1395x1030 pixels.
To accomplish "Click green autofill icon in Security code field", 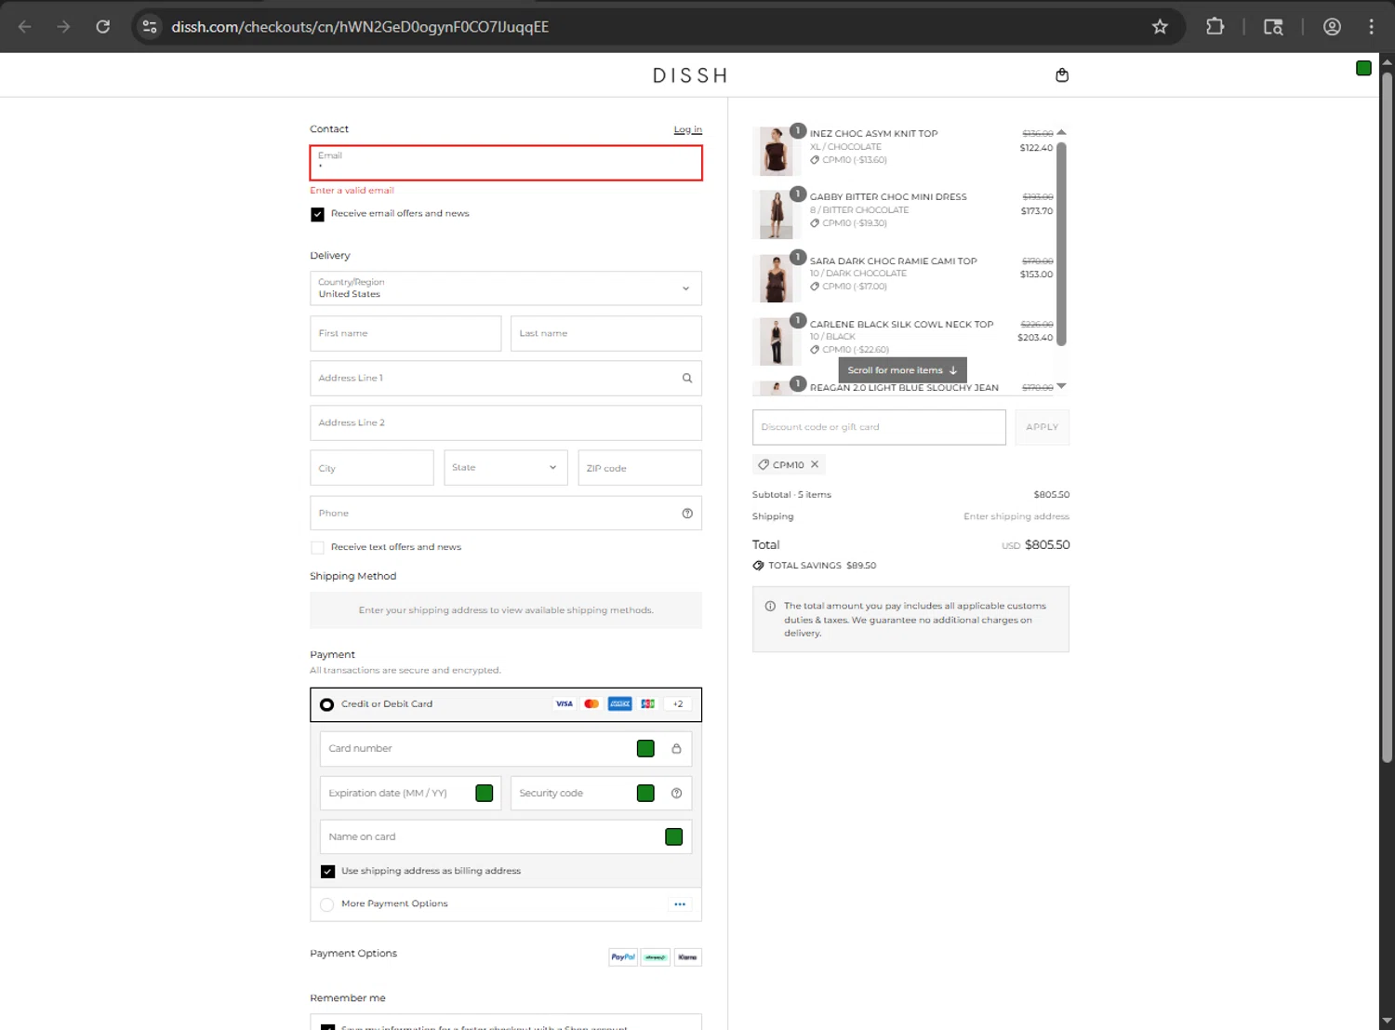I will [645, 793].
